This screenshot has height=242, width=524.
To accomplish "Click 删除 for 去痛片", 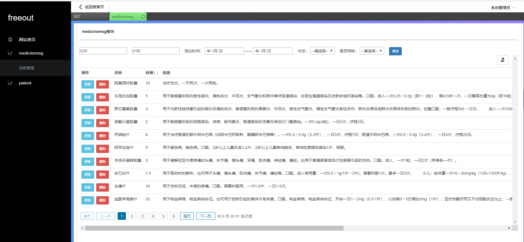I will [103, 187].
